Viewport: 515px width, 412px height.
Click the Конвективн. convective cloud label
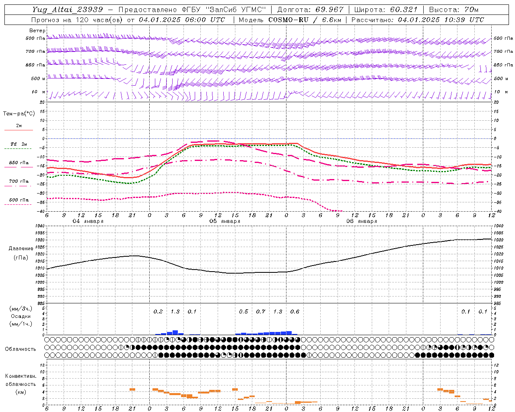(21, 376)
